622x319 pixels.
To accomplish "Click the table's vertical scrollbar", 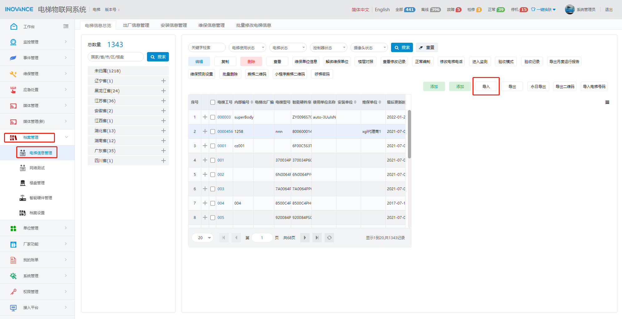I will [409, 134].
